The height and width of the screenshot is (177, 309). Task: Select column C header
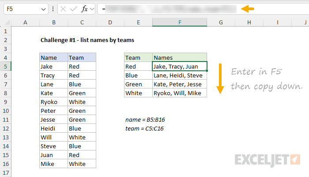(x=82, y=22)
